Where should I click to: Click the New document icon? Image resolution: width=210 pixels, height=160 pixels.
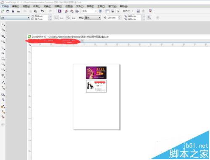pos(3,11)
